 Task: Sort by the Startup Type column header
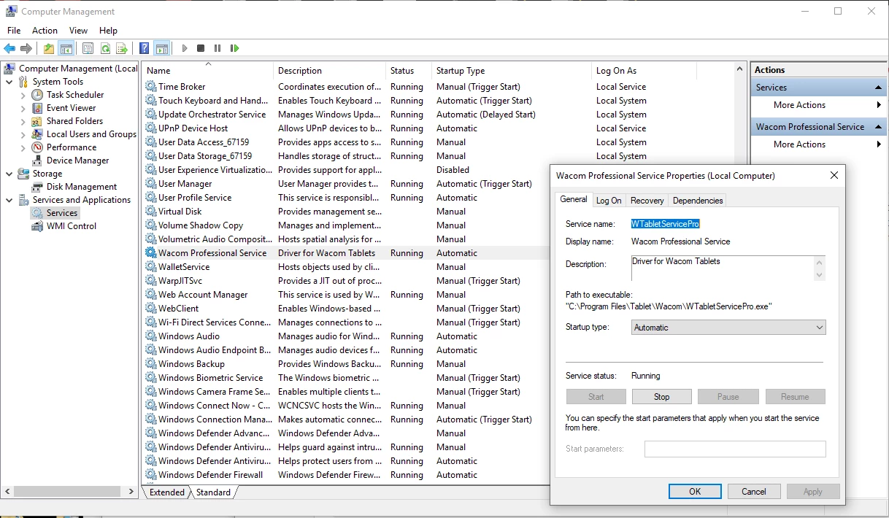(x=511, y=71)
